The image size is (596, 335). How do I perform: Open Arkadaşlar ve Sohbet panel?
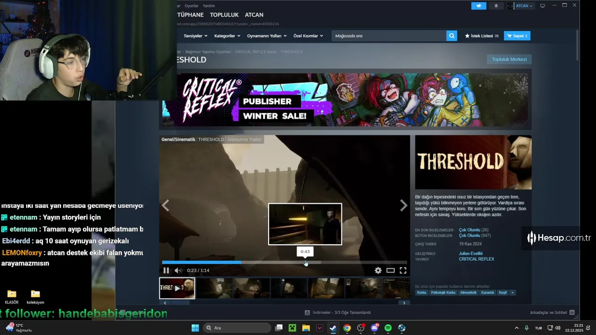552,313
